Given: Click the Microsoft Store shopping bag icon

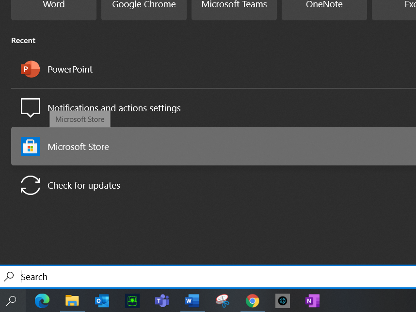Looking at the screenshot, I should [x=31, y=147].
